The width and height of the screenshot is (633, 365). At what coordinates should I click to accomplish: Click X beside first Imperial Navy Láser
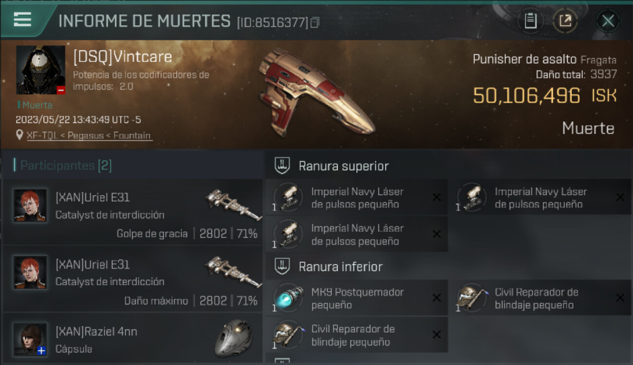click(437, 197)
